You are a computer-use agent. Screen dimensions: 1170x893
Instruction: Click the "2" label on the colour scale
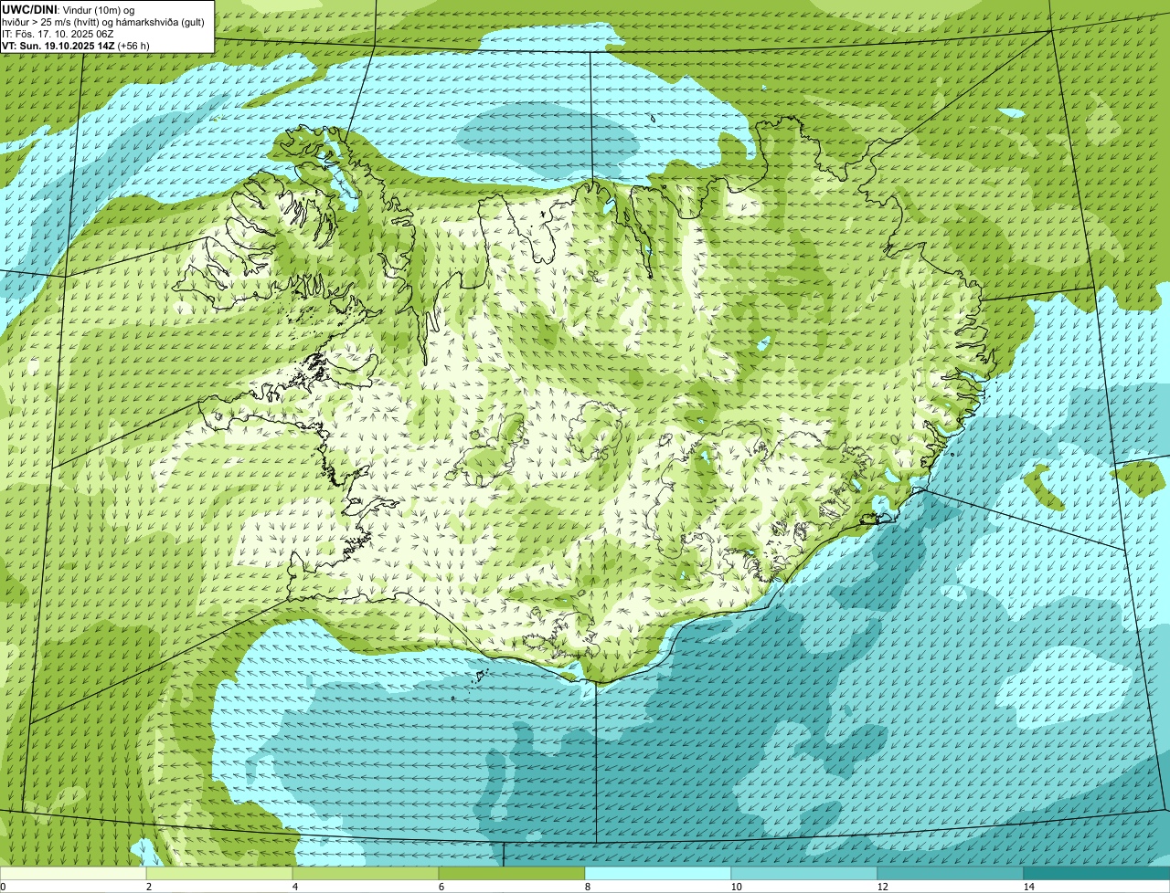point(148,887)
